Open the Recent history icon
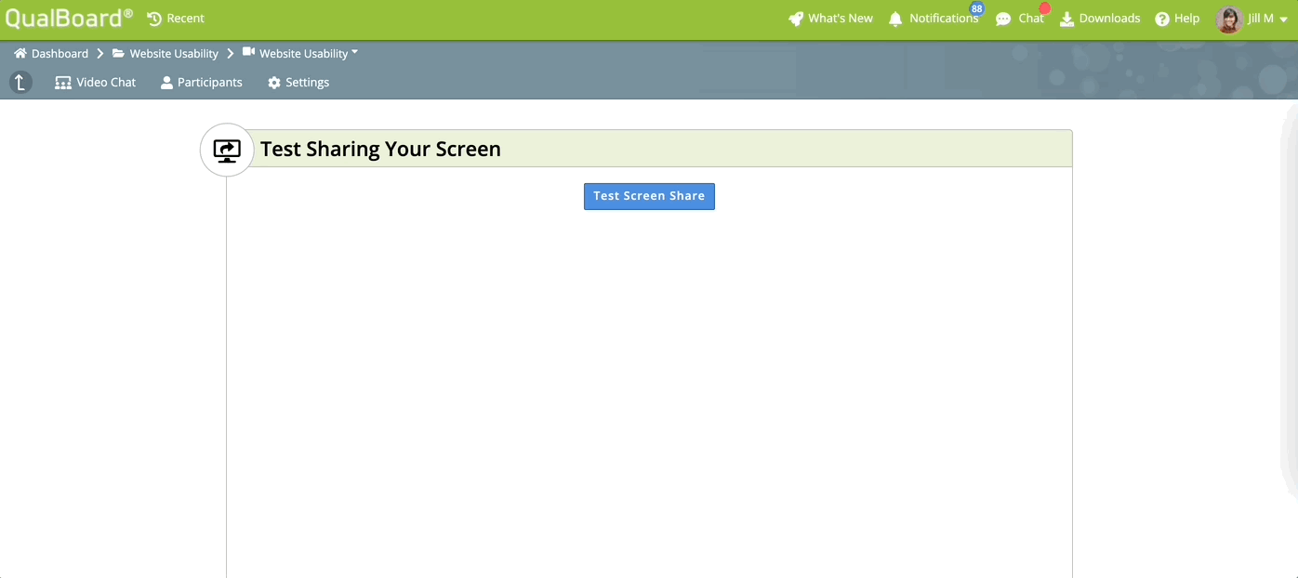1298x578 pixels. point(154,19)
